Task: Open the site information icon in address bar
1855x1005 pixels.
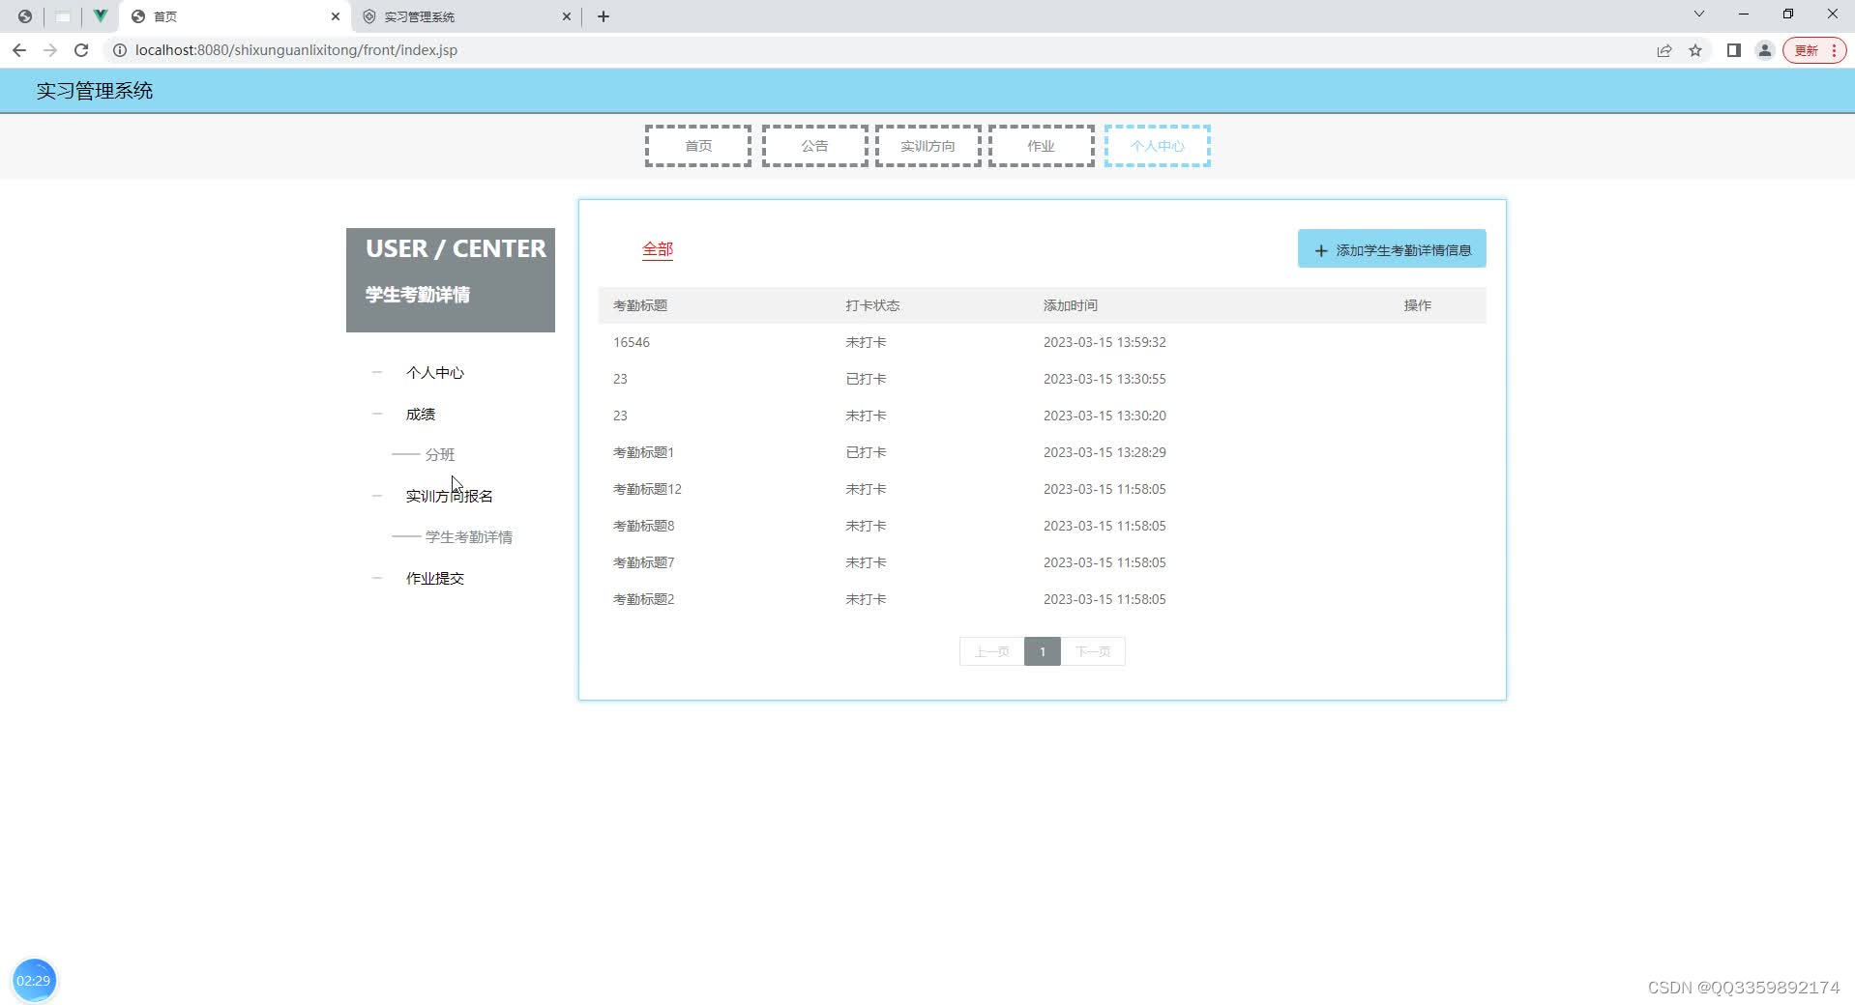Action: click(120, 50)
